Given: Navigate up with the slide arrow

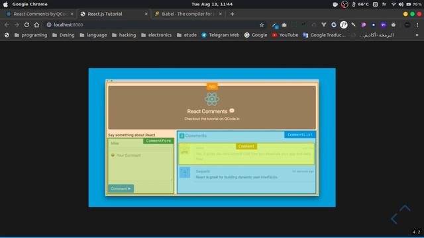Looking at the screenshot, I should (x=405, y=208).
